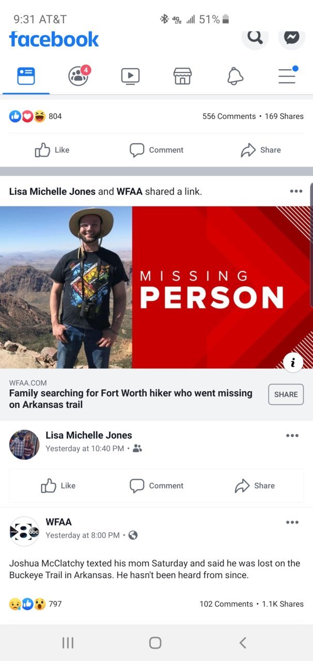This screenshot has height=661, width=313.
Task: Switch to Watch video tab
Action: click(x=130, y=76)
